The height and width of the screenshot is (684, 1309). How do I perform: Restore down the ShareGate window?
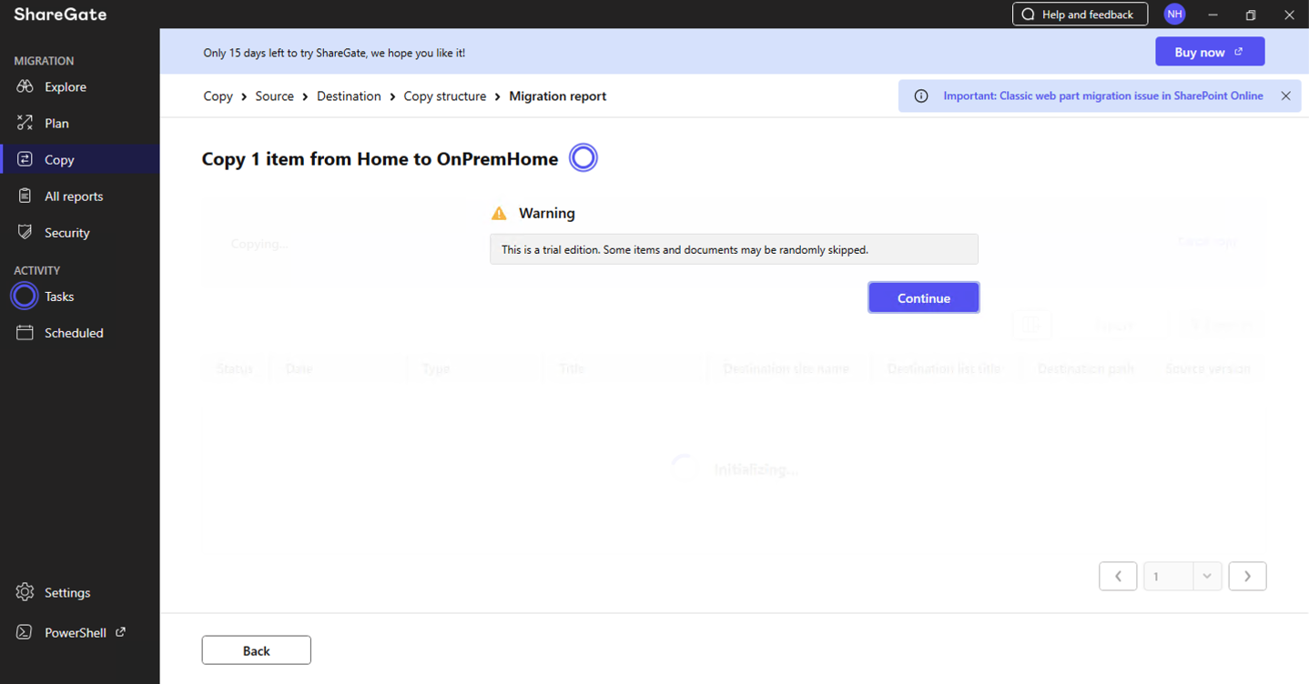[x=1251, y=15]
